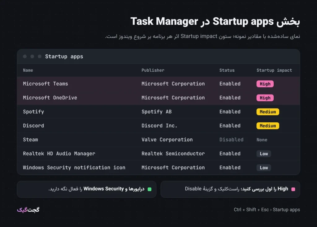Click the Medium badge for Discord
This screenshot has width=317, height=227.
click(268, 126)
